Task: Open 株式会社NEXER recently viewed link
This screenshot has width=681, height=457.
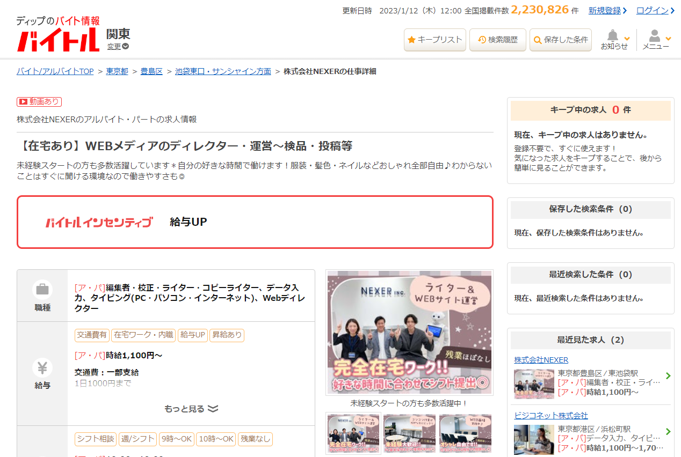Action: click(541, 360)
